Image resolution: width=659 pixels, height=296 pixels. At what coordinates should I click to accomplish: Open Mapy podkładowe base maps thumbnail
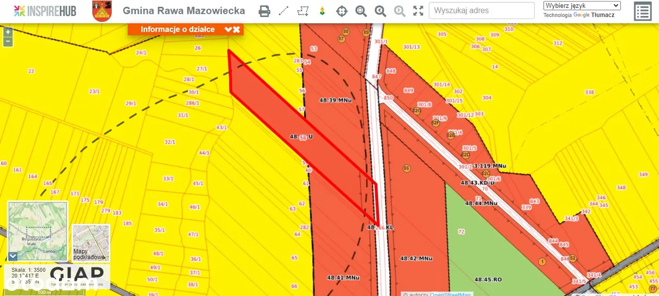click(x=91, y=242)
